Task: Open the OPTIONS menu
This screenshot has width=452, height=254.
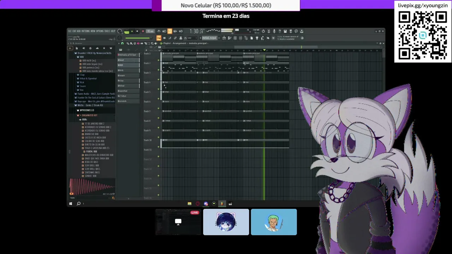Action: pos(100,31)
